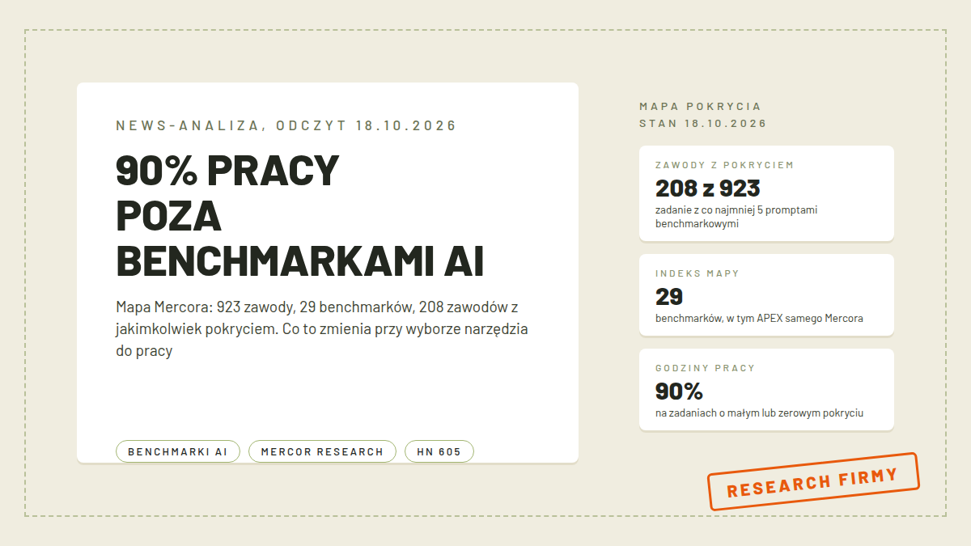Screen dimensions: 971x546
Task: Click the headline 90% PRACY POZA BENCHMARKAMI AI
Action: point(300,216)
